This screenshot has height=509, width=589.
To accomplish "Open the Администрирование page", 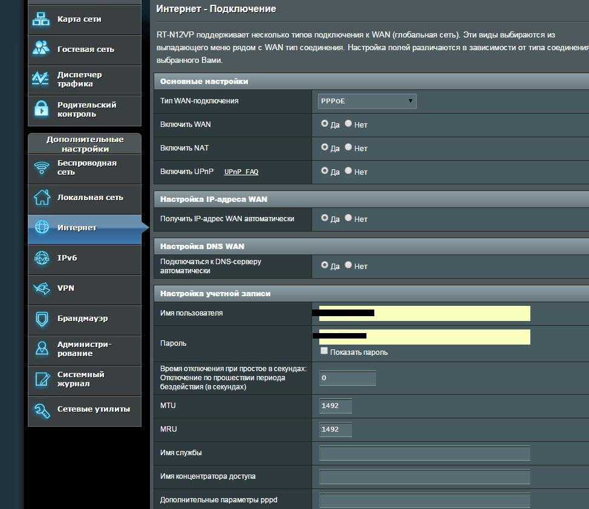I will click(x=85, y=350).
